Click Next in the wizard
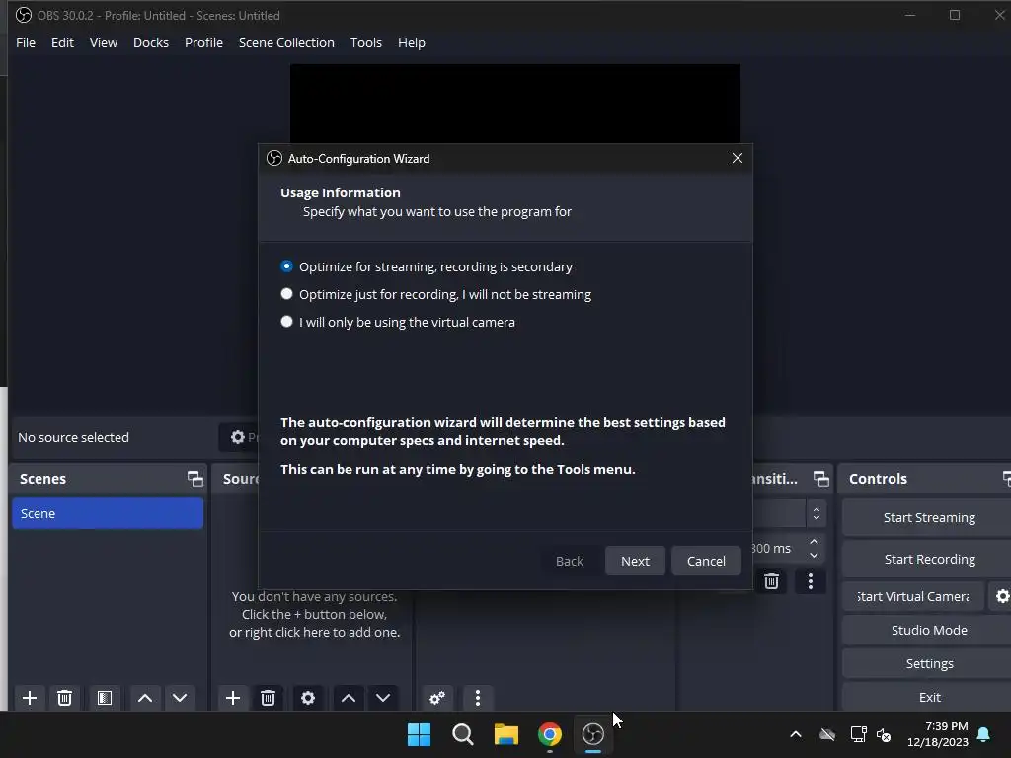This screenshot has height=758, width=1011. click(x=635, y=561)
